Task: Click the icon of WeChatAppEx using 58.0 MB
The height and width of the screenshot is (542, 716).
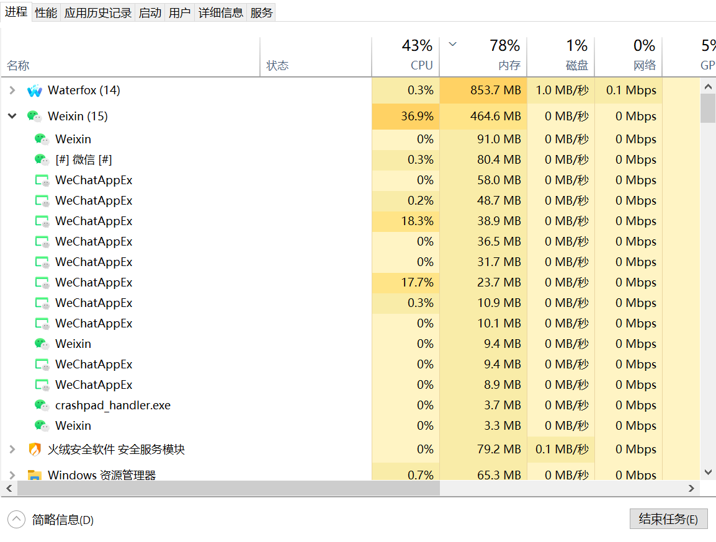Action: pyautogui.click(x=42, y=180)
